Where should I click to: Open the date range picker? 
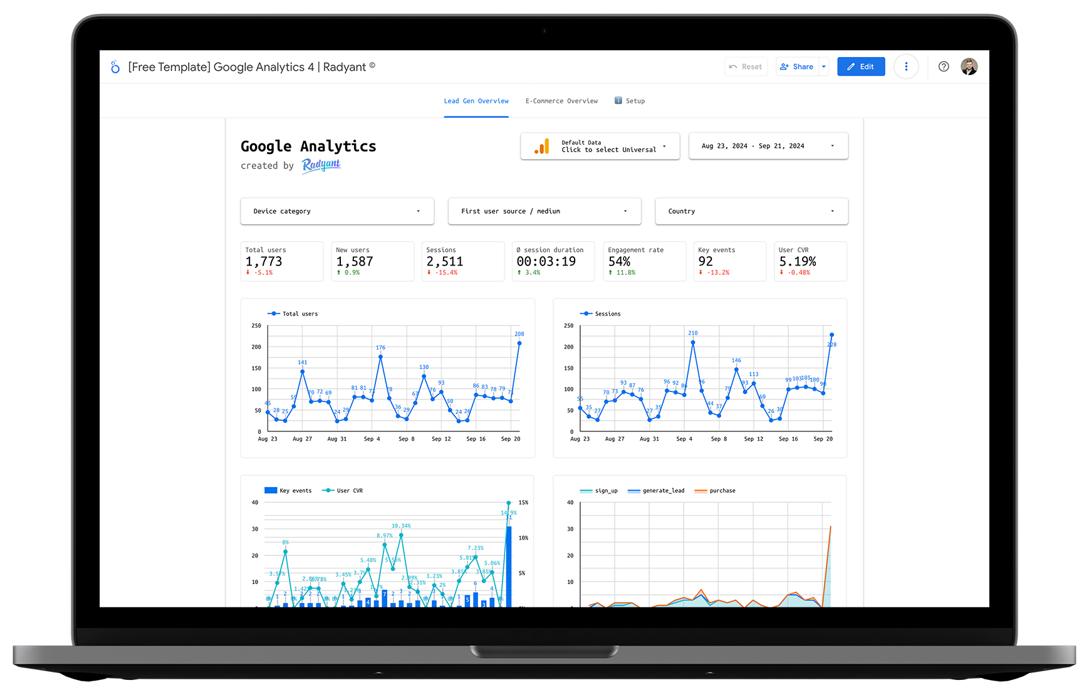point(768,147)
